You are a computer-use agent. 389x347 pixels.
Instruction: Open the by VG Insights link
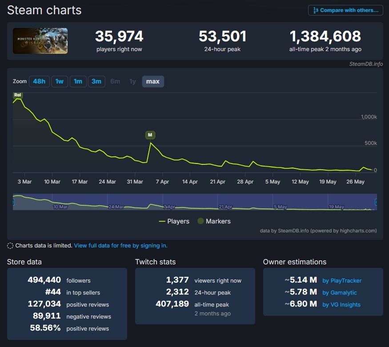tap(341, 305)
